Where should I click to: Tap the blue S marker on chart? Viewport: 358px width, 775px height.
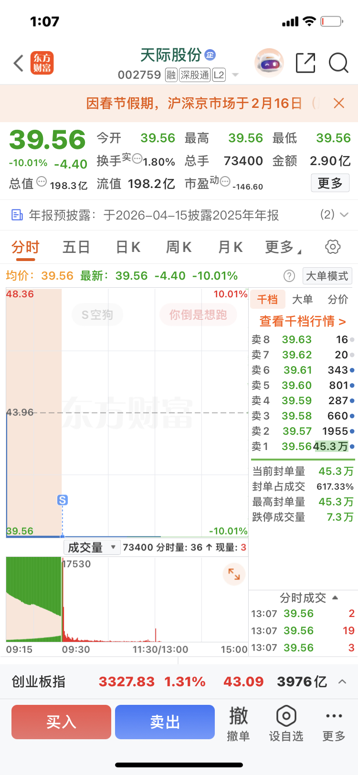(x=63, y=500)
